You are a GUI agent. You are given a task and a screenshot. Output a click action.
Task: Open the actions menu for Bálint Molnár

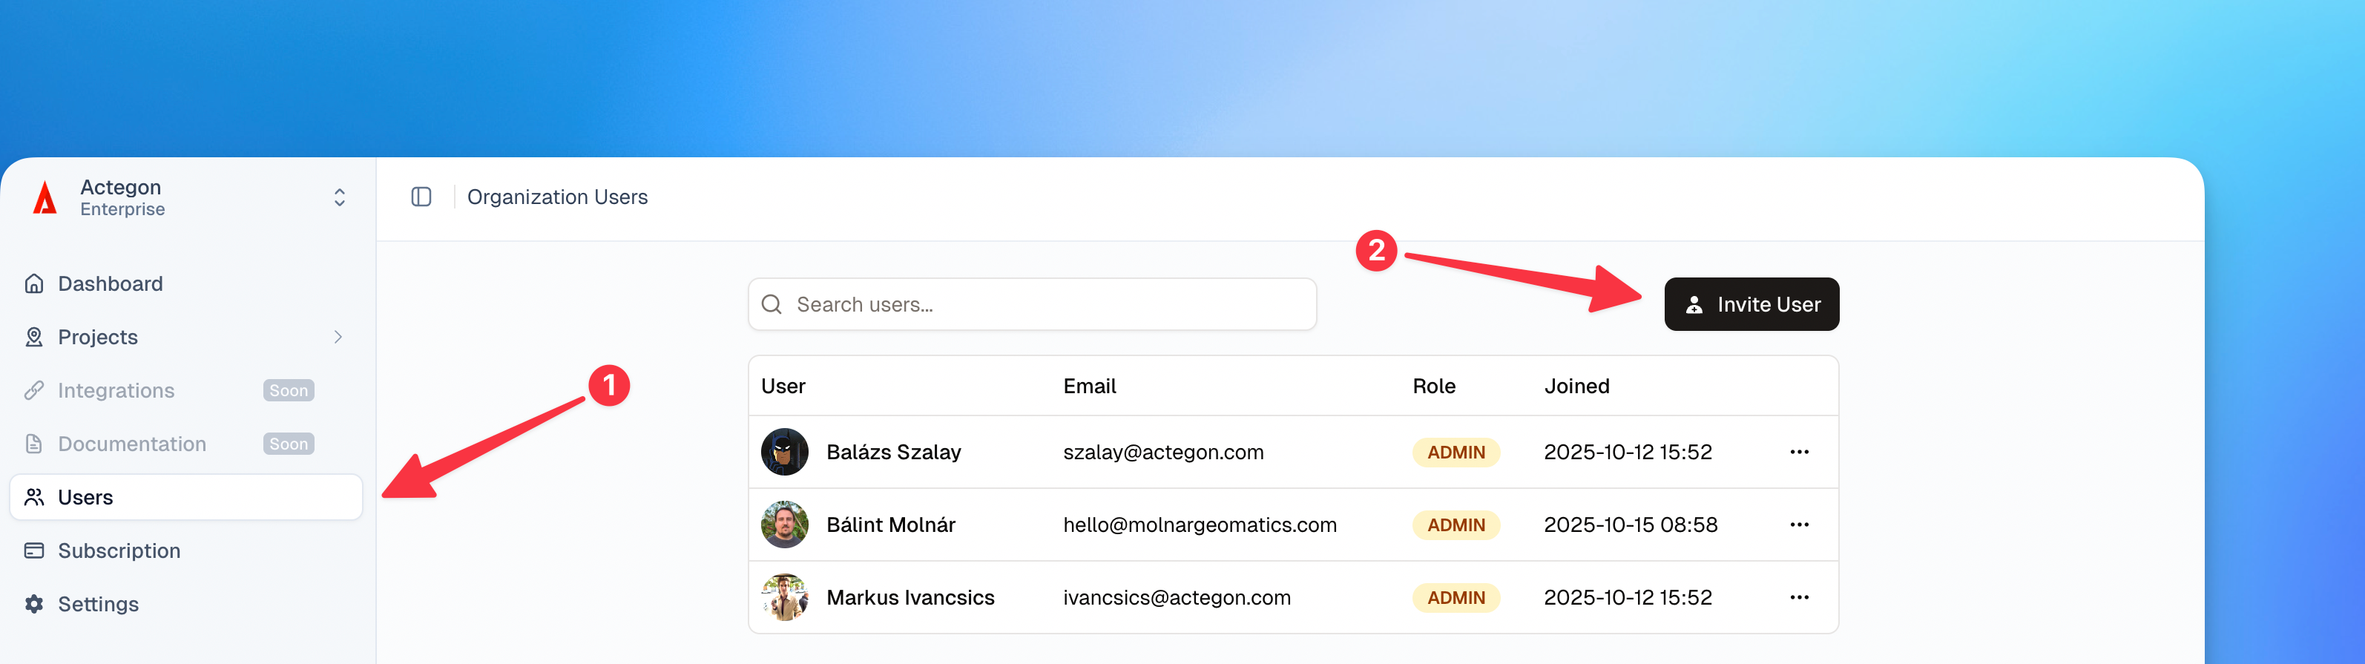coord(1800,525)
